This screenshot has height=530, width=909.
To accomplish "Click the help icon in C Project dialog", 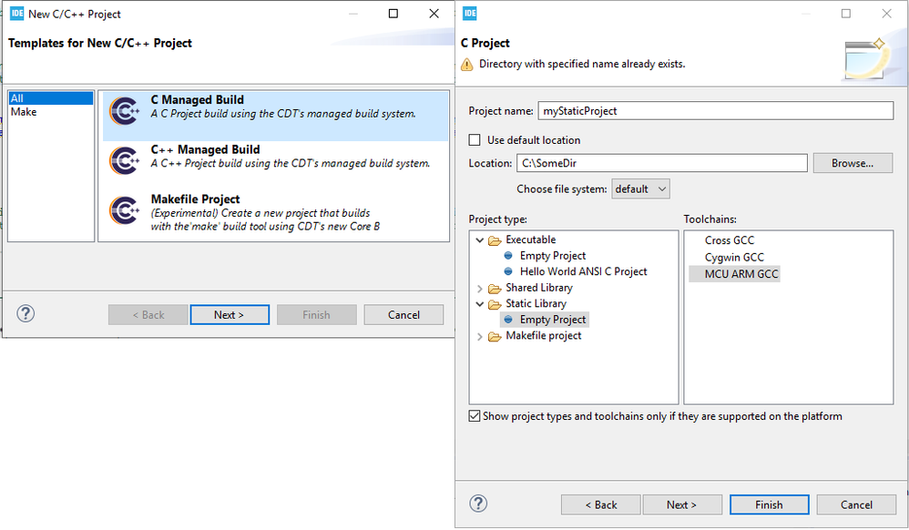I will click(478, 504).
